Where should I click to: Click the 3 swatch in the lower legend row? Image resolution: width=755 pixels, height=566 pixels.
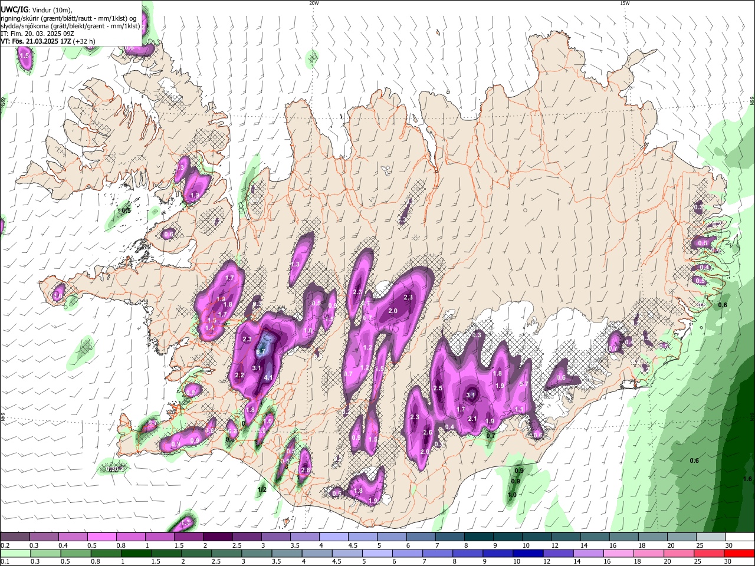tap(257, 554)
